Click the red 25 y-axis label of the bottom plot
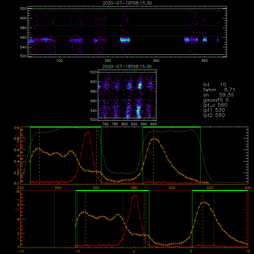Screen dimensions: 254x254 click(17, 200)
